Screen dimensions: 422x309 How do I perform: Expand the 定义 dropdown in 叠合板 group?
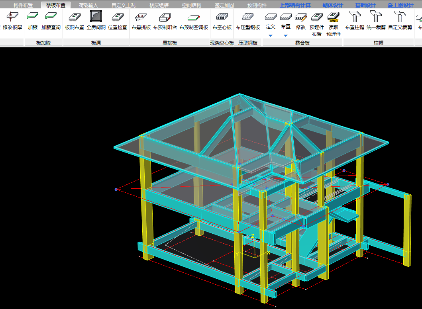(x=271, y=35)
